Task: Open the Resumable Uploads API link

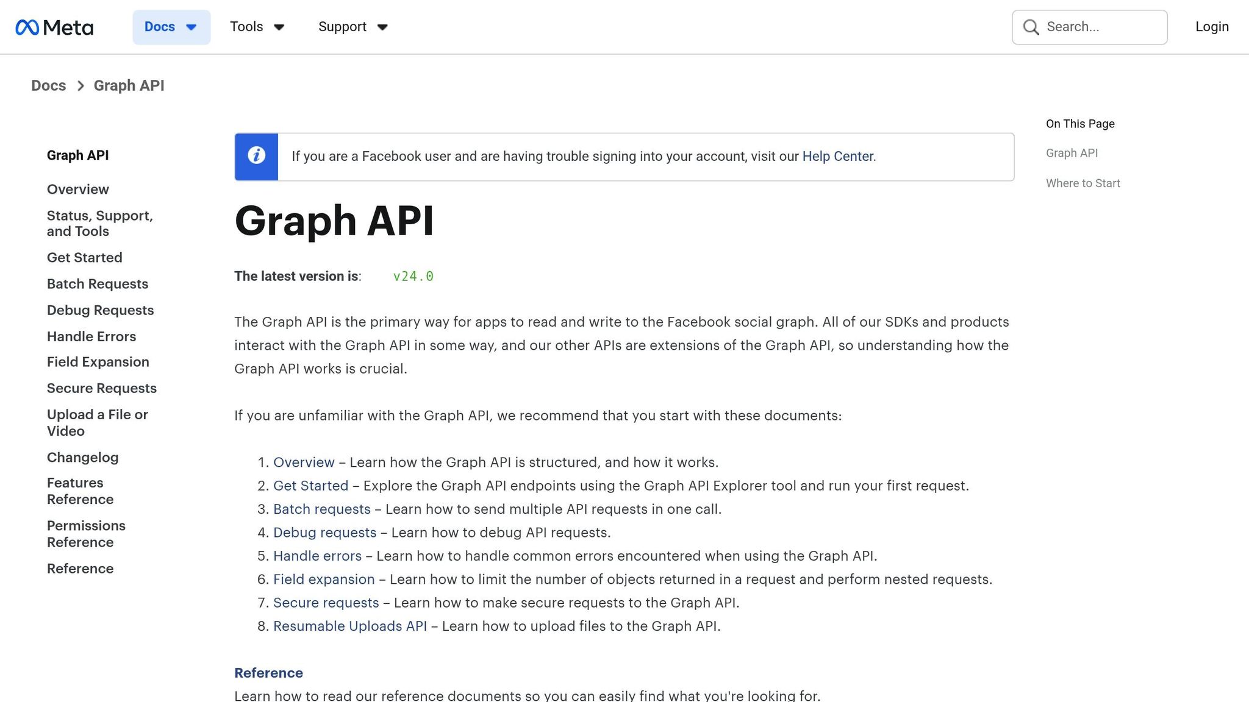Action: (x=349, y=626)
